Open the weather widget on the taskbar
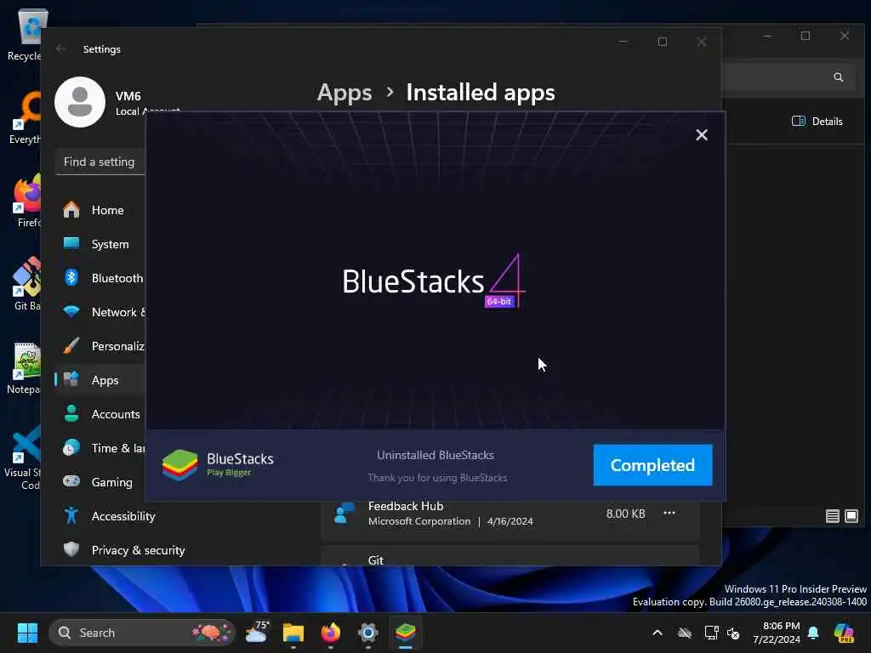Screen dimensions: 871x653 (257, 633)
